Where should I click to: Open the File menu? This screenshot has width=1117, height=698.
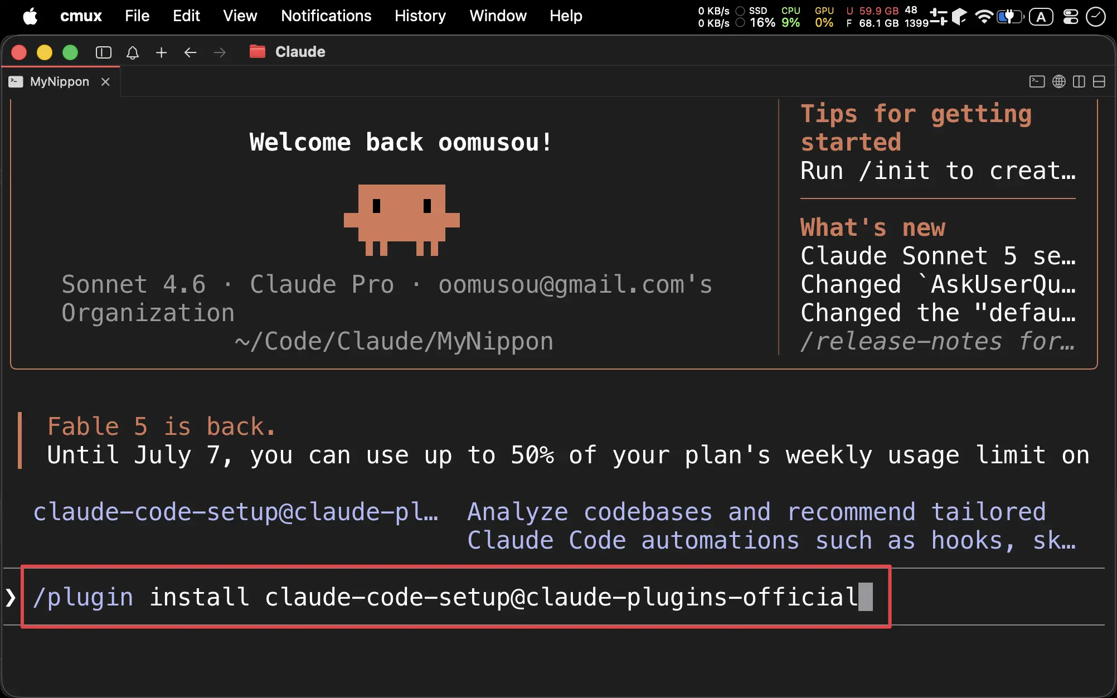coord(137,16)
